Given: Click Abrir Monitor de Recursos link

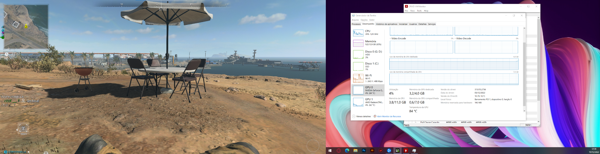Looking at the screenshot, I should [389, 116].
